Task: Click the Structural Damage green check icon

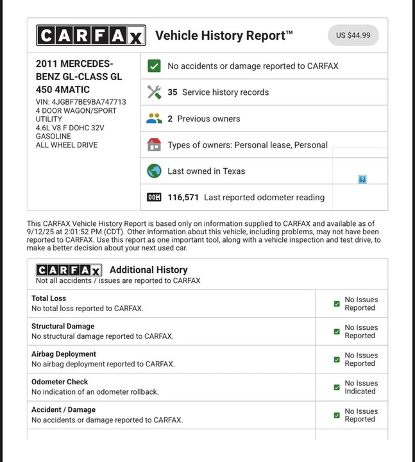Action: pos(337,332)
